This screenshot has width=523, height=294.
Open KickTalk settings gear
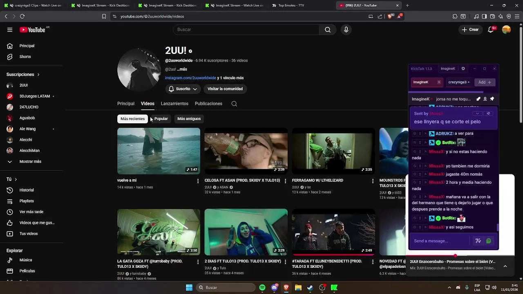(463, 69)
